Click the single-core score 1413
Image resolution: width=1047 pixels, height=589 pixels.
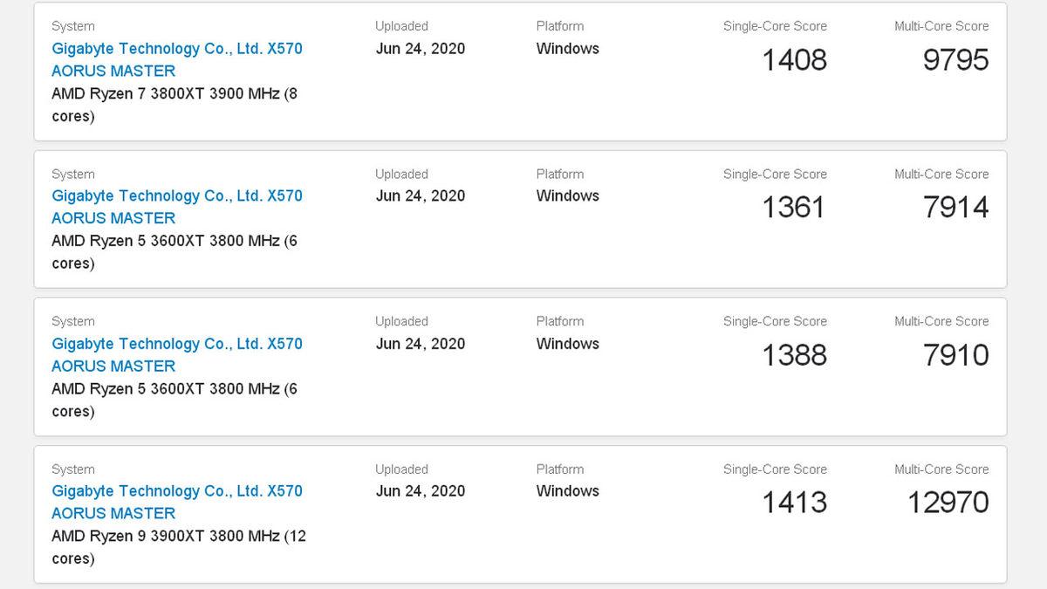click(x=794, y=503)
